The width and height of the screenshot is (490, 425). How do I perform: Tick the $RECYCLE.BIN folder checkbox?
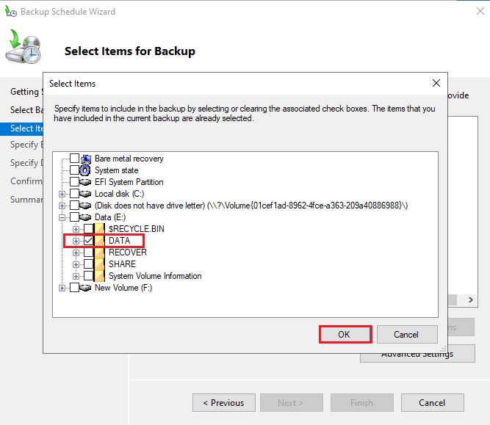click(x=88, y=229)
